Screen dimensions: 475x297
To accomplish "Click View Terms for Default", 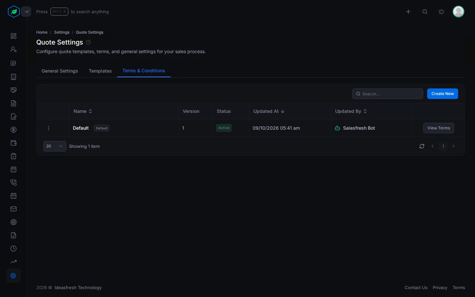I will (x=439, y=128).
